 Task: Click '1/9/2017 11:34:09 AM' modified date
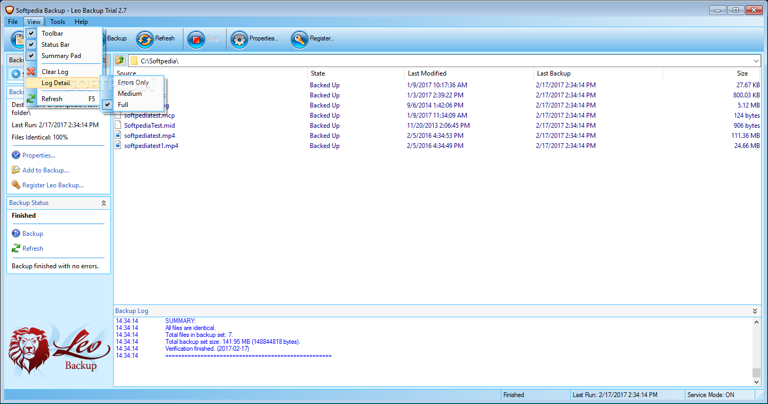pyautogui.click(x=437, y=116)
